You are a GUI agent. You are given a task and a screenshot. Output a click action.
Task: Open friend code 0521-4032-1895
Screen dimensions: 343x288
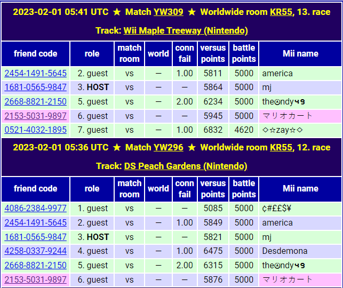35,130
